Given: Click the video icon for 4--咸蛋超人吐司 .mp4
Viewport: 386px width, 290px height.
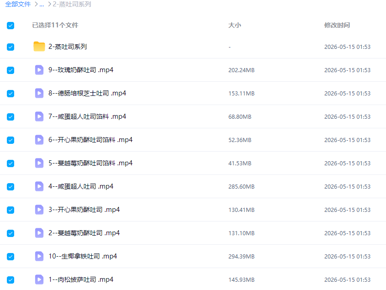Looking at the screenshot, I should tap(39, 186).
